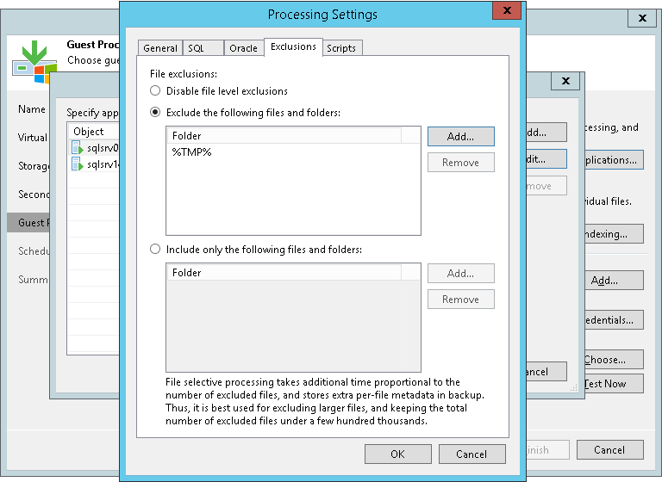The image size is (662, 482).
Task: Click the Folder column header in exclusions list
Action: coord(284,136)
